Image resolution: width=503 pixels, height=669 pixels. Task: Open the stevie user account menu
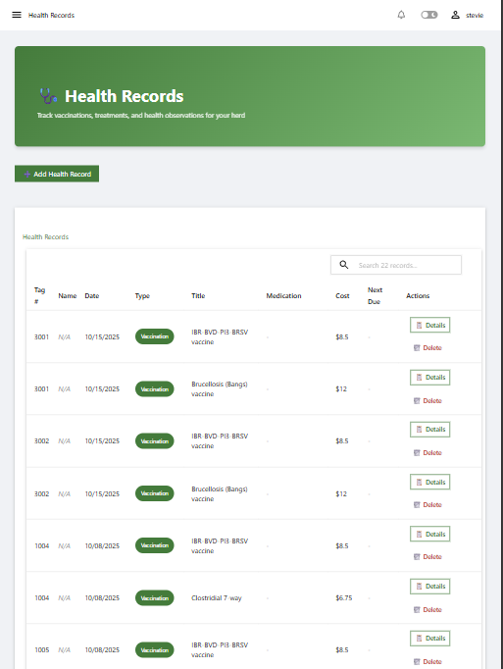pos(467,15)
